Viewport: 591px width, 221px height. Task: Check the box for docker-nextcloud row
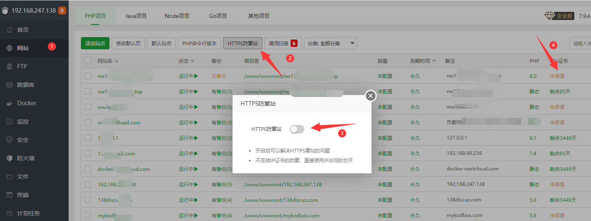(x=88, y=169)
